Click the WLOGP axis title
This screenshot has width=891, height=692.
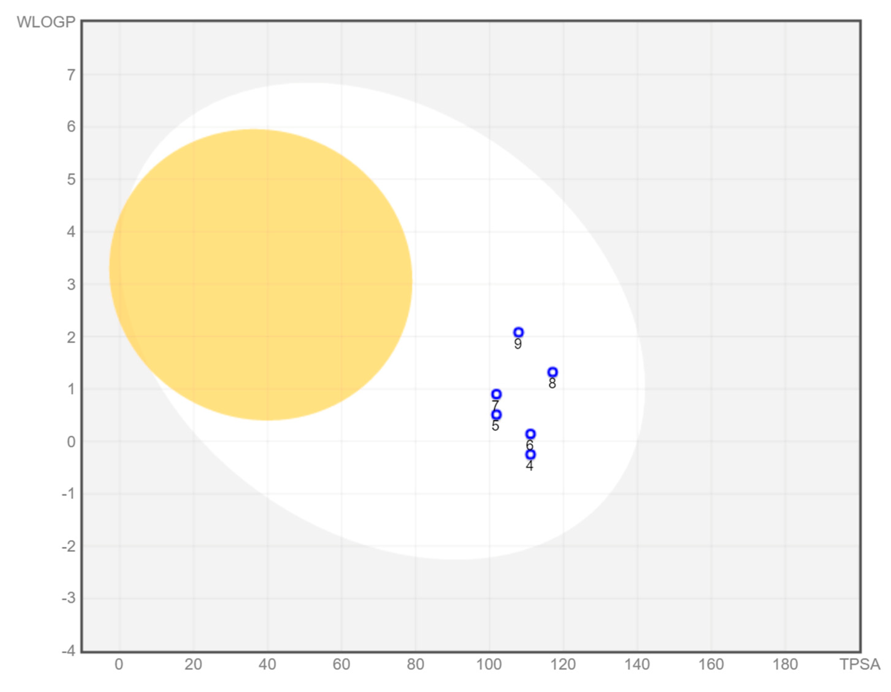(46, 22)
